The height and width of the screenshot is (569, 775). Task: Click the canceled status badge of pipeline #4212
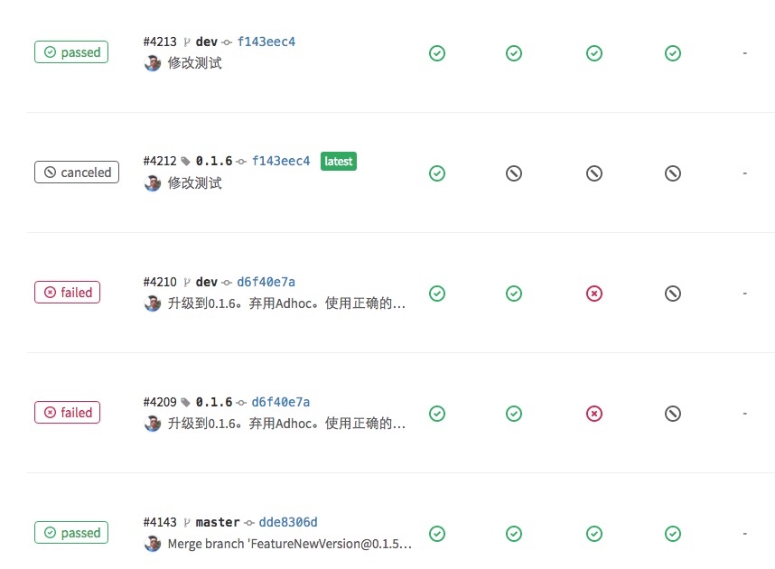pos(77,172)
